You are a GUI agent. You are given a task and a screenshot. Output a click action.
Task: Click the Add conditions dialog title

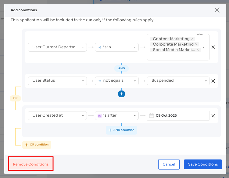click(24, 10)
